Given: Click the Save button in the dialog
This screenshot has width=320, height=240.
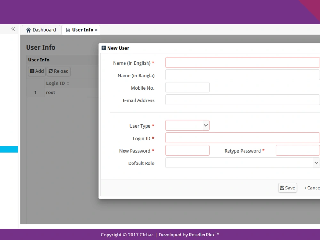Looking at the screenshot, I should [x=287, y=188].
